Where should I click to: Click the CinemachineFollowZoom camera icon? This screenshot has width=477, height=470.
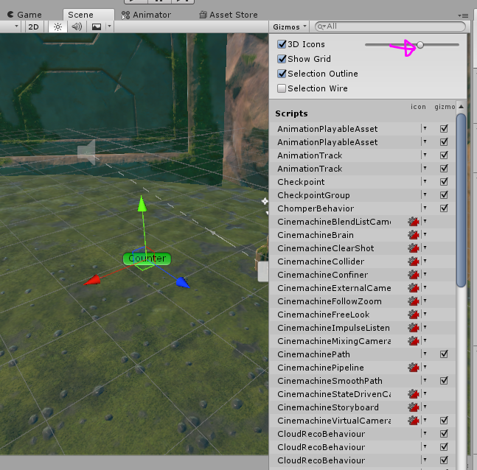pyautogui.click(x=414, y=301)
